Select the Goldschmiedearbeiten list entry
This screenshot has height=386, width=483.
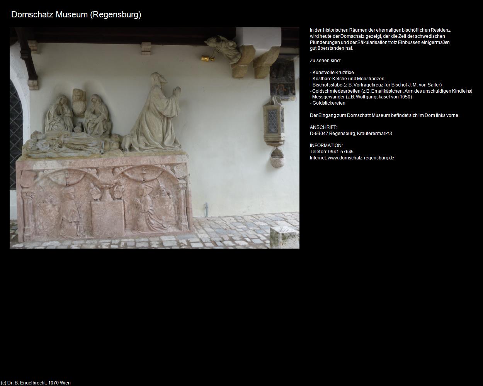point(391,91)
